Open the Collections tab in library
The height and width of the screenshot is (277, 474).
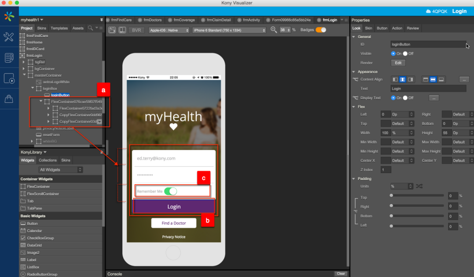(x=48, y=160)
